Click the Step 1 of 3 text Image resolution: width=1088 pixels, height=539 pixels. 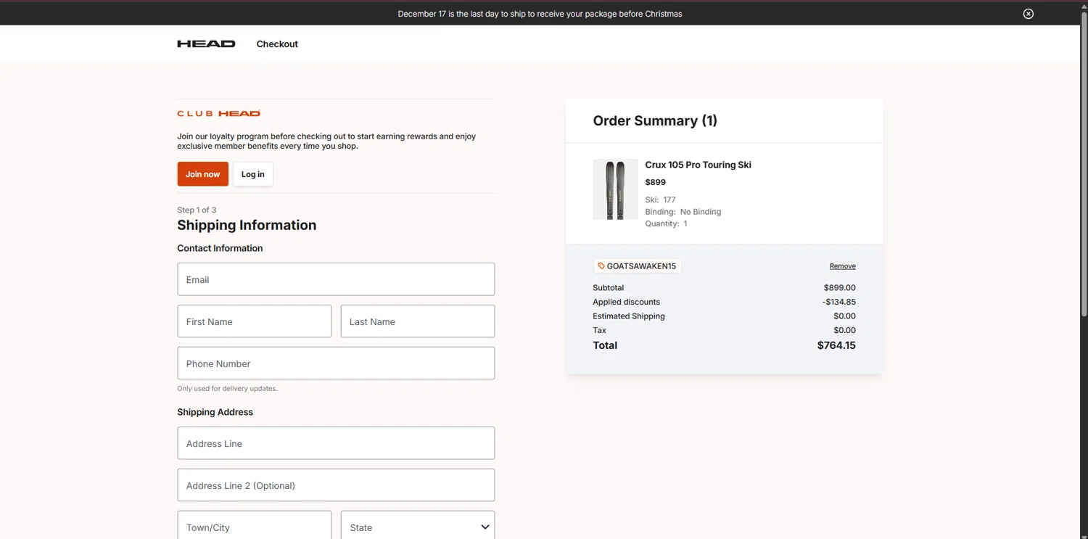click(197, 210)
